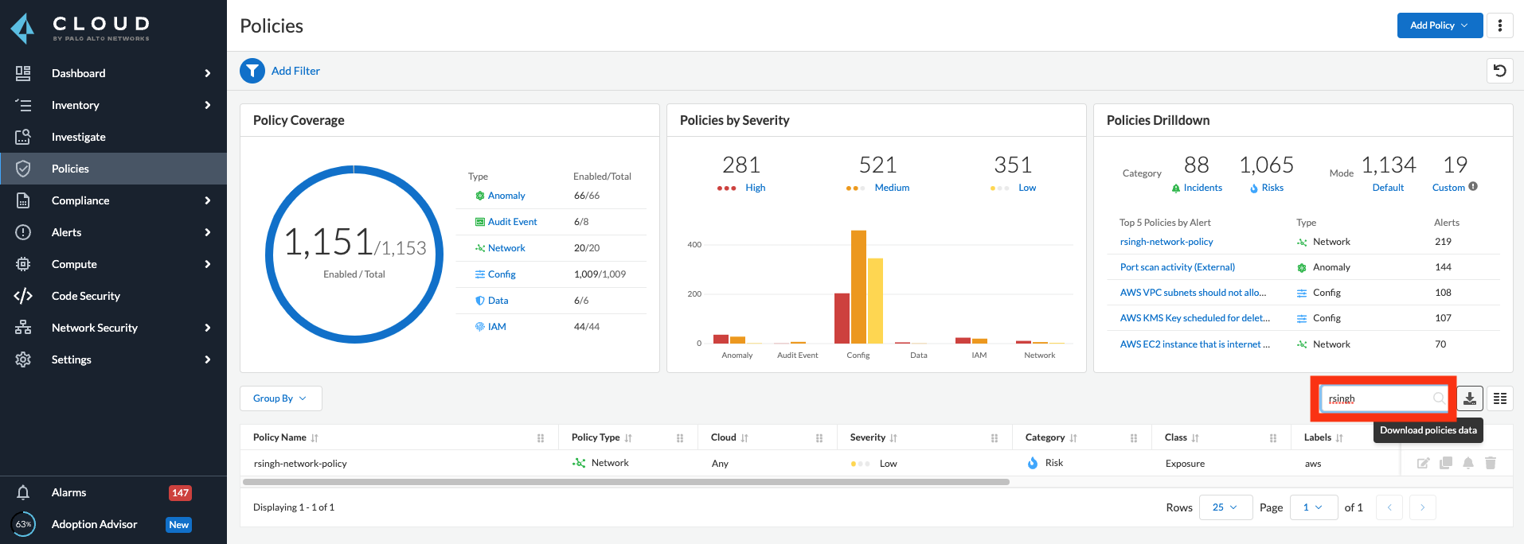Click the reset filters undo icon

point(1499,71)
